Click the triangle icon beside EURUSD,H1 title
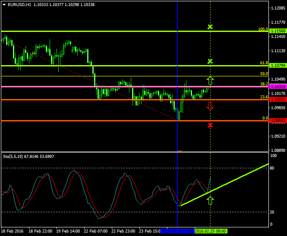This screenshot has width=287, height=236. (x=4, y=5)
